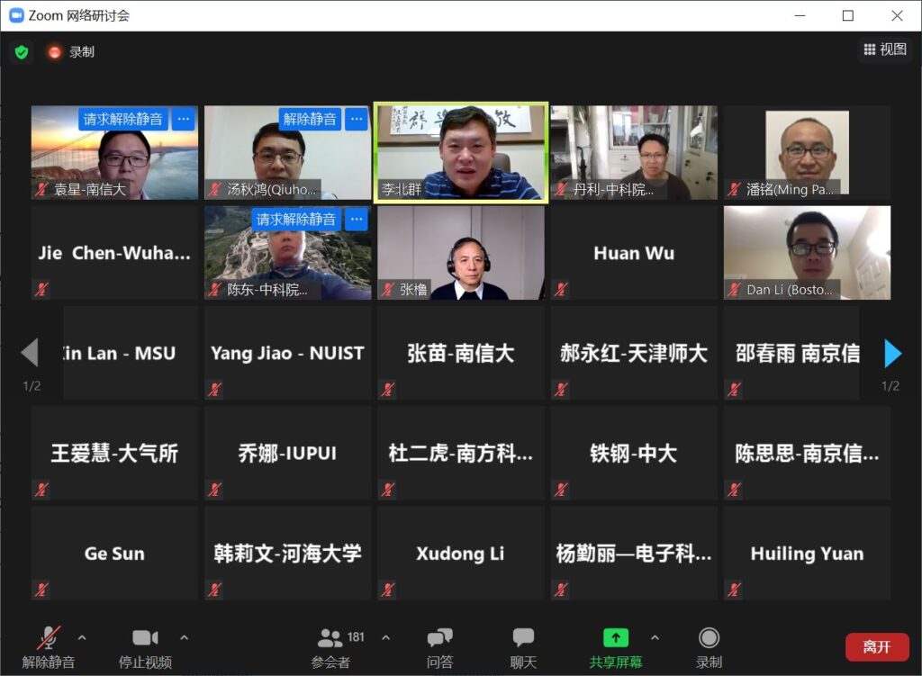922x676 pixels.
Task: Click muted mic icon on 乔娜-IUPUI tile
Action: pos(214,489)
